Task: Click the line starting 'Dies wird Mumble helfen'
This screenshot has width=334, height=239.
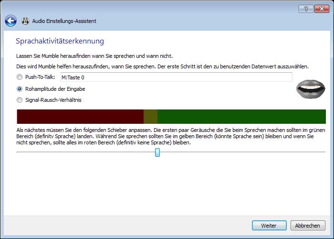Action: [162, 66]
